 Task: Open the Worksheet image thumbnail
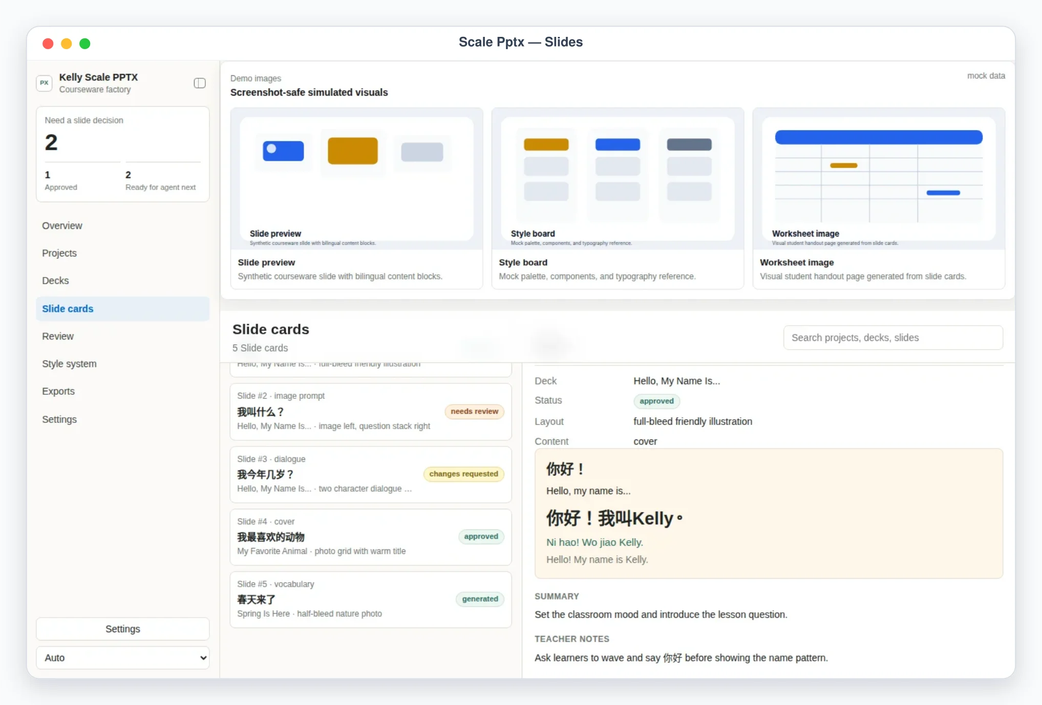879,179
